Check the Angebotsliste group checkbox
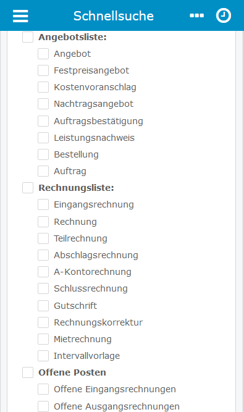This screenshot has width=244, height=412. tap(28, 37)
